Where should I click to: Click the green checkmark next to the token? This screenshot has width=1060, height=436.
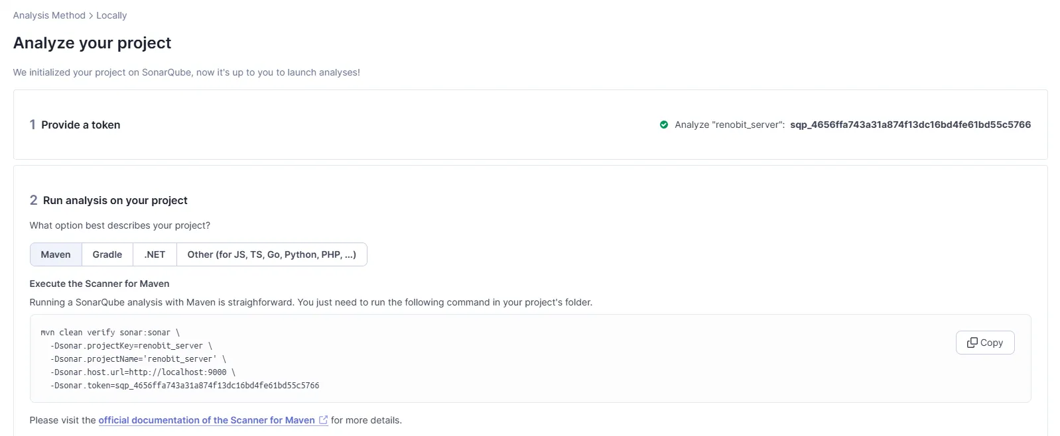(664, 125)
